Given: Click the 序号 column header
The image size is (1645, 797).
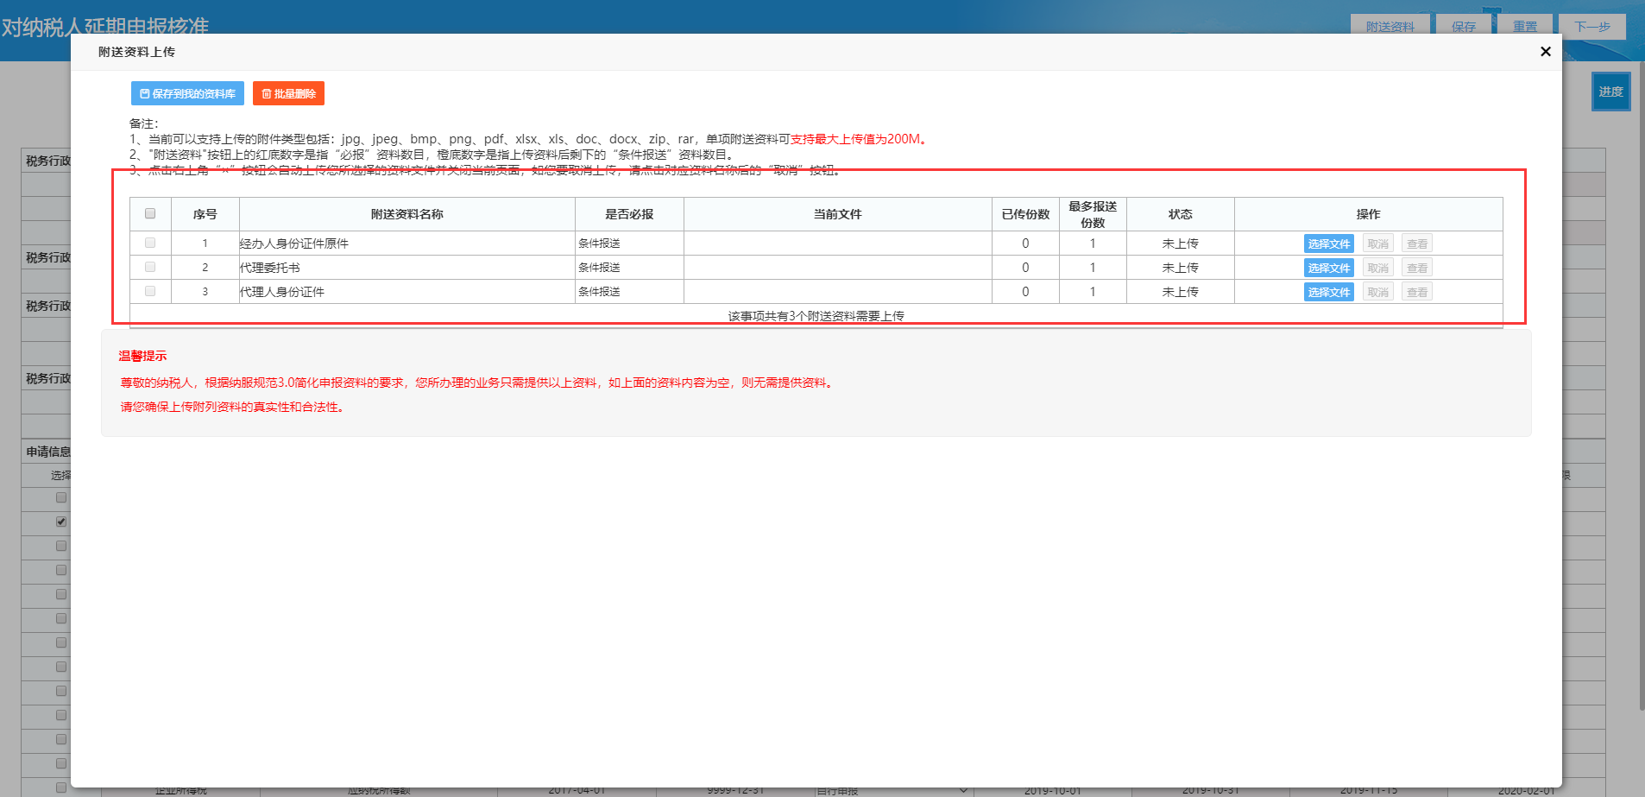Looking at the screenshot, I should click(205, 214).
